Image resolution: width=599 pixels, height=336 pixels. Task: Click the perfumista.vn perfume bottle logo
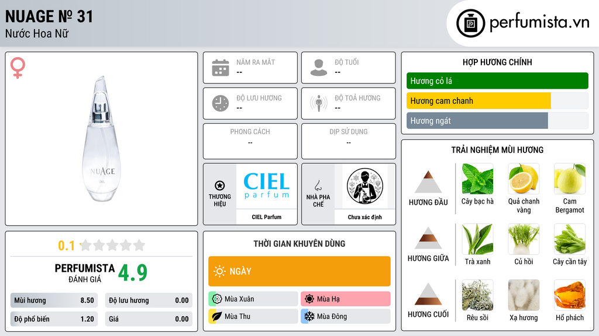click(471, 23)
